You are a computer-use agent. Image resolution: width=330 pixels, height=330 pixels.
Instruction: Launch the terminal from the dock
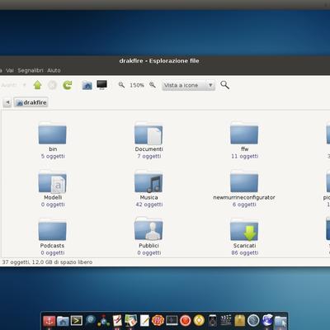pyautogui.click(x=76, y=320)
